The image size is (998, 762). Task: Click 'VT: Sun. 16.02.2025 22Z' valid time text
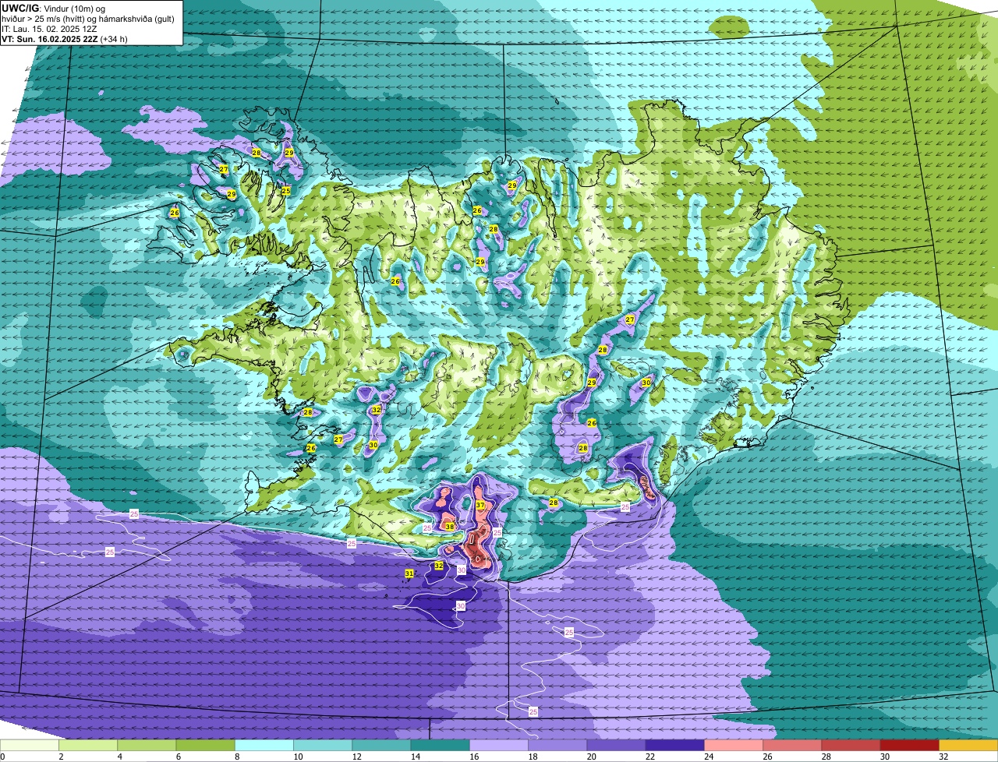(x=49, y=38)
